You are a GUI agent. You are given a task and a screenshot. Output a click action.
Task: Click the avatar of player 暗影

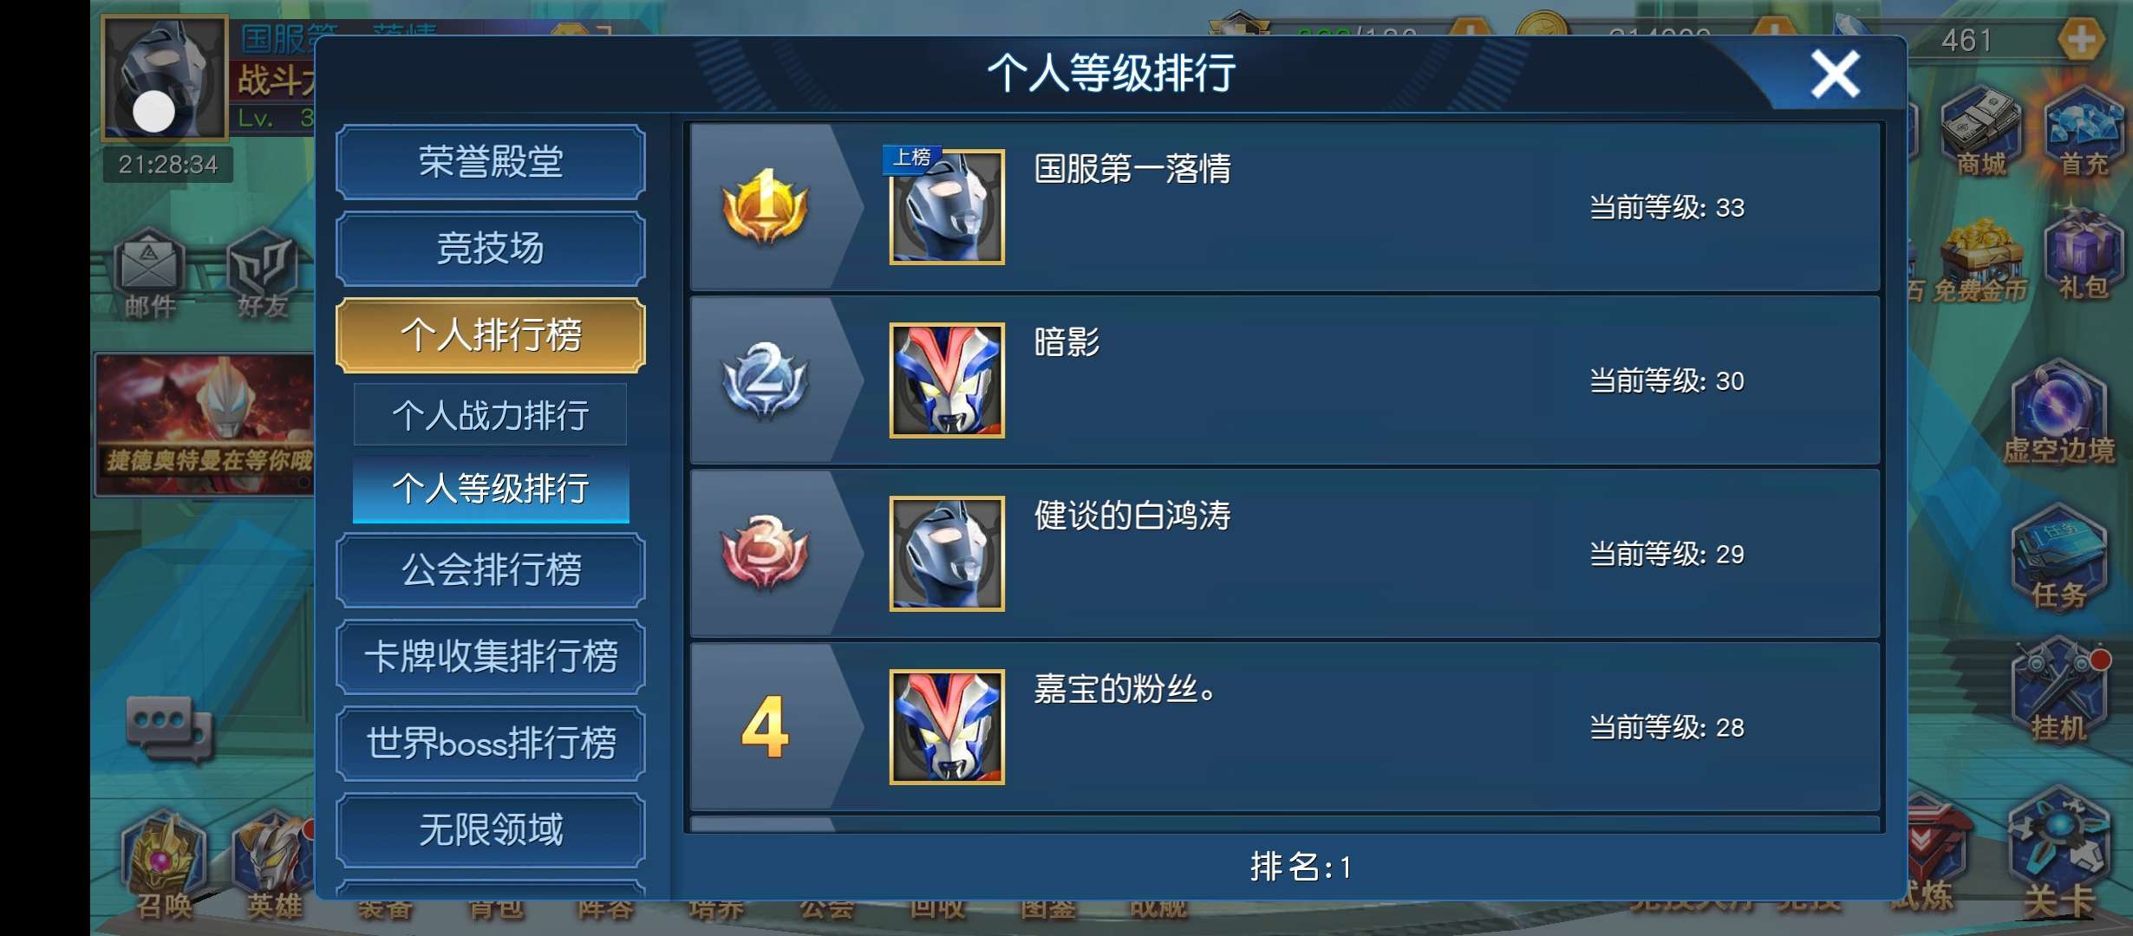pos(947,380)
